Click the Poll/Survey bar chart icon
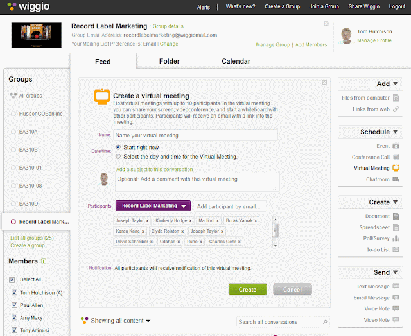This screenshot has height=336, width=411. 396,238
